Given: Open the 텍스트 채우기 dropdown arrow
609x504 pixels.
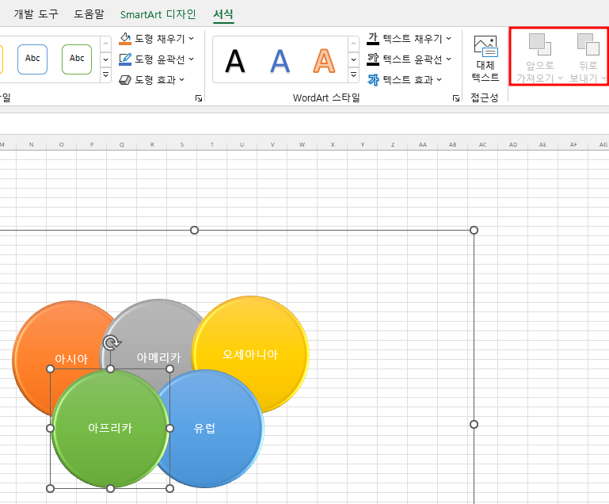Looking at the screenshot, I should (x=448, y=39).
